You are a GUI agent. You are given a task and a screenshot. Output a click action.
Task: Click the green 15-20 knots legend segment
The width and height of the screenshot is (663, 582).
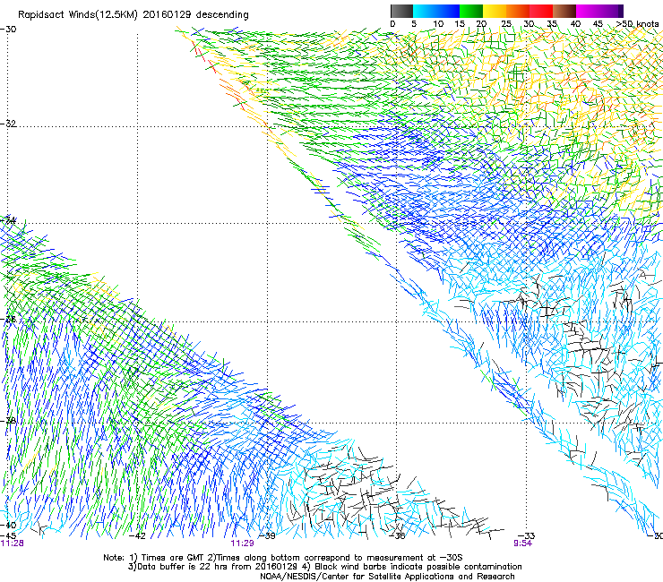(x=471, y=11)
